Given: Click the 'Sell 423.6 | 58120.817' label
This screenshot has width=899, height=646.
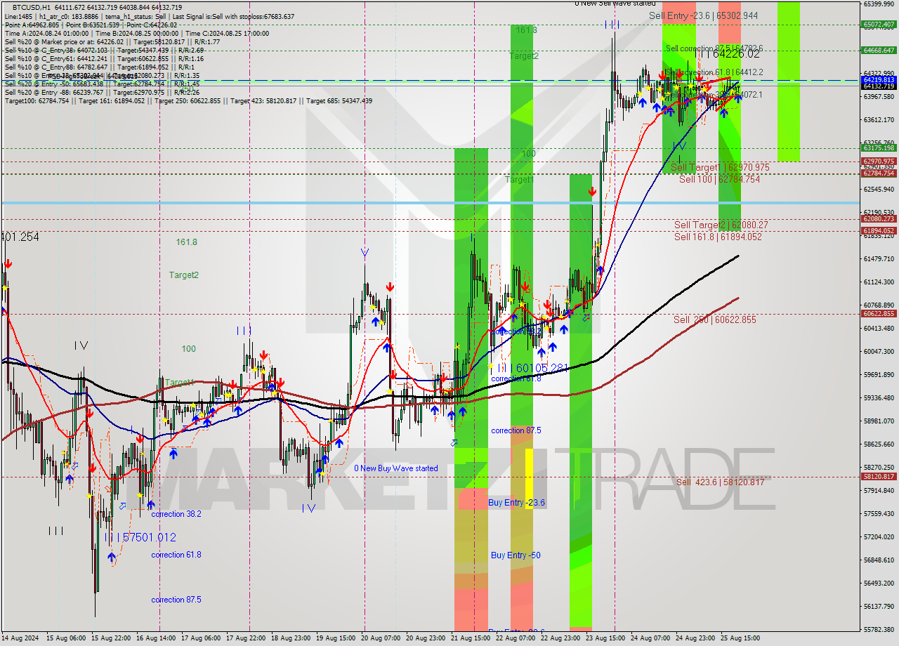Looking at the screenshot, I should (x=720, y=482).
